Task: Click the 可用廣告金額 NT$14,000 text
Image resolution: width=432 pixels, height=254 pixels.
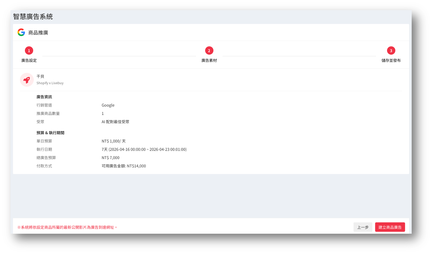Action: tap(124, 166)
